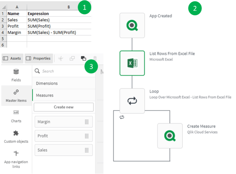Click the magnifier search icon in assets panel

(x=37, y=71)
